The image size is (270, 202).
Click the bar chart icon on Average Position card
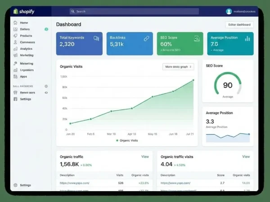point(247,39)
